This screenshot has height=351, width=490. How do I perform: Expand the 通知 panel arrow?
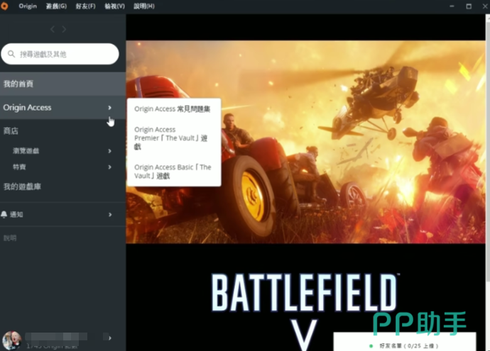point(109,214)
